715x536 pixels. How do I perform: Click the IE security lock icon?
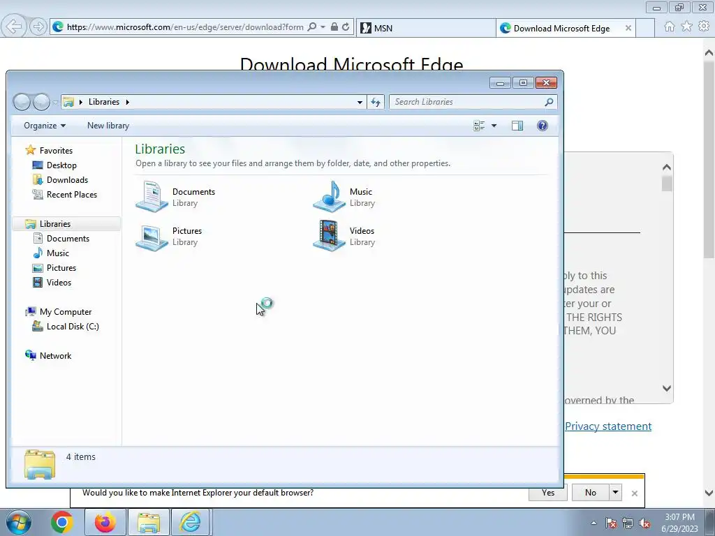pos(334,27)
